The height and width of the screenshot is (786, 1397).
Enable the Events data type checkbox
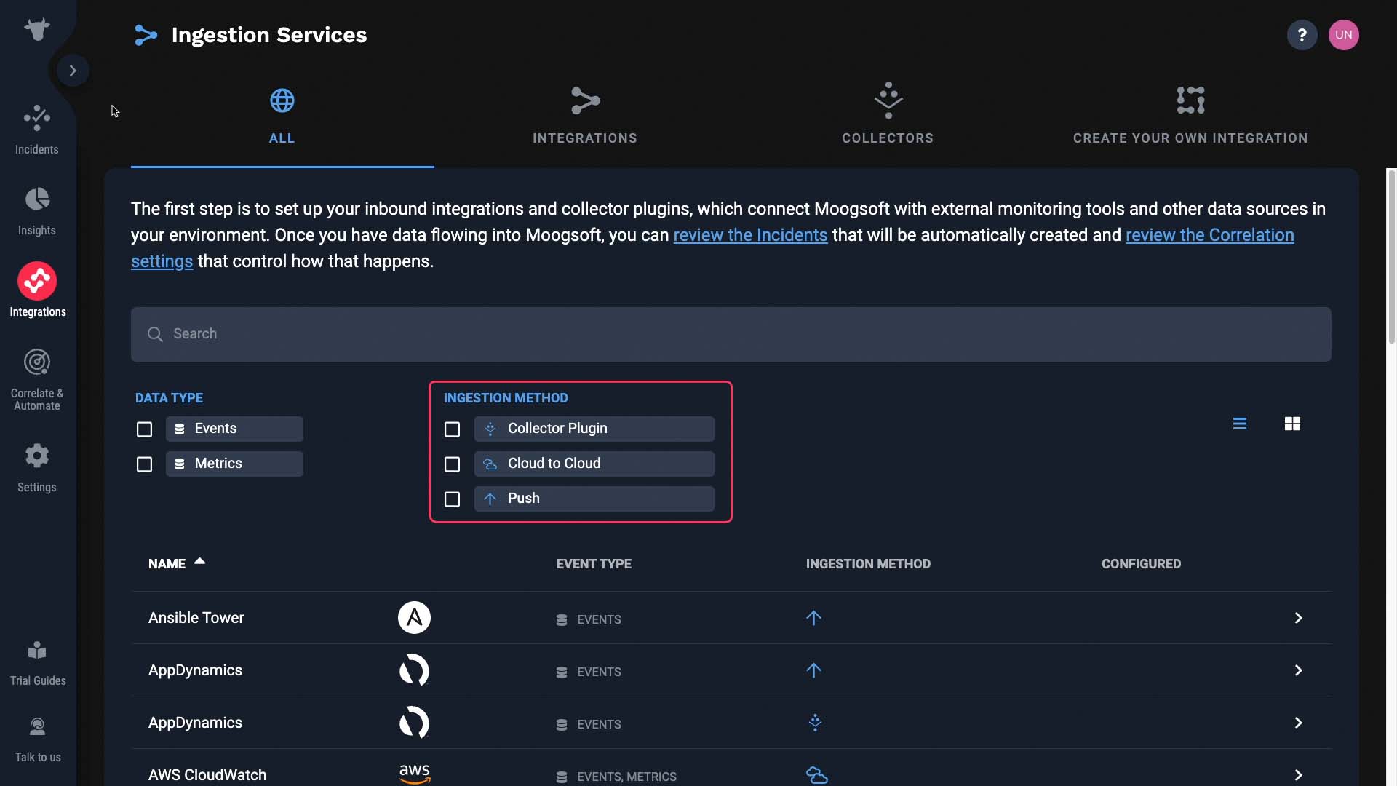144,429
